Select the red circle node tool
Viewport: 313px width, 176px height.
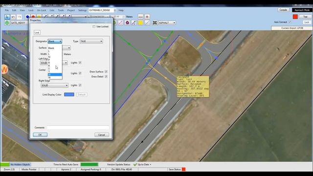pyautogui.click(x=33, y=17)
